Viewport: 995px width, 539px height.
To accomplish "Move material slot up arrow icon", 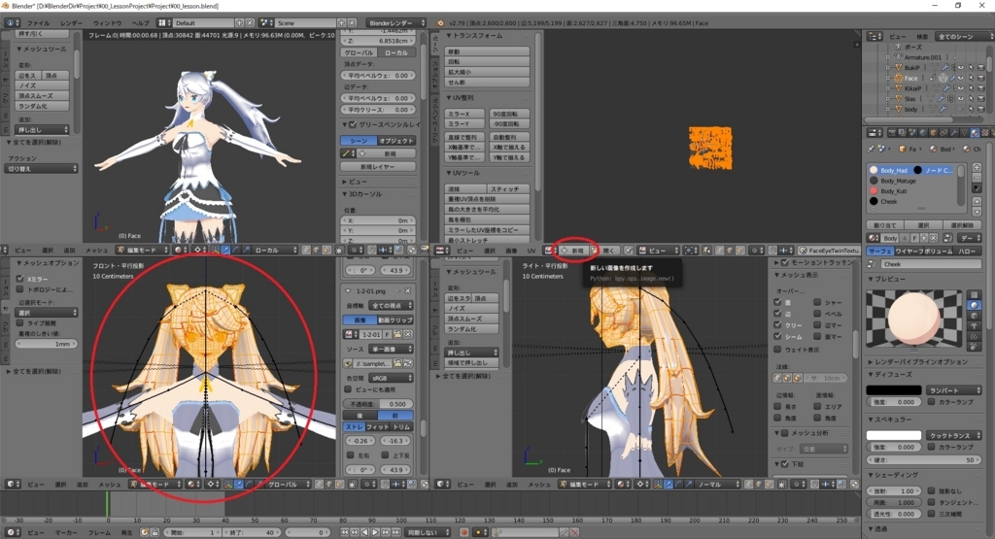I will [977, 201].
